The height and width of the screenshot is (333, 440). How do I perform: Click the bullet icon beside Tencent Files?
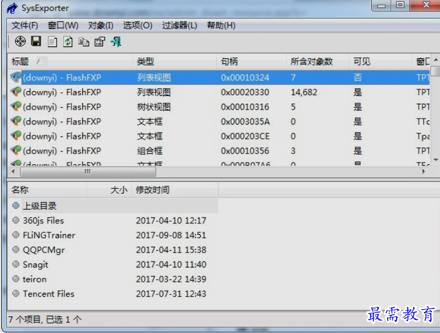(x=16, y=294)
